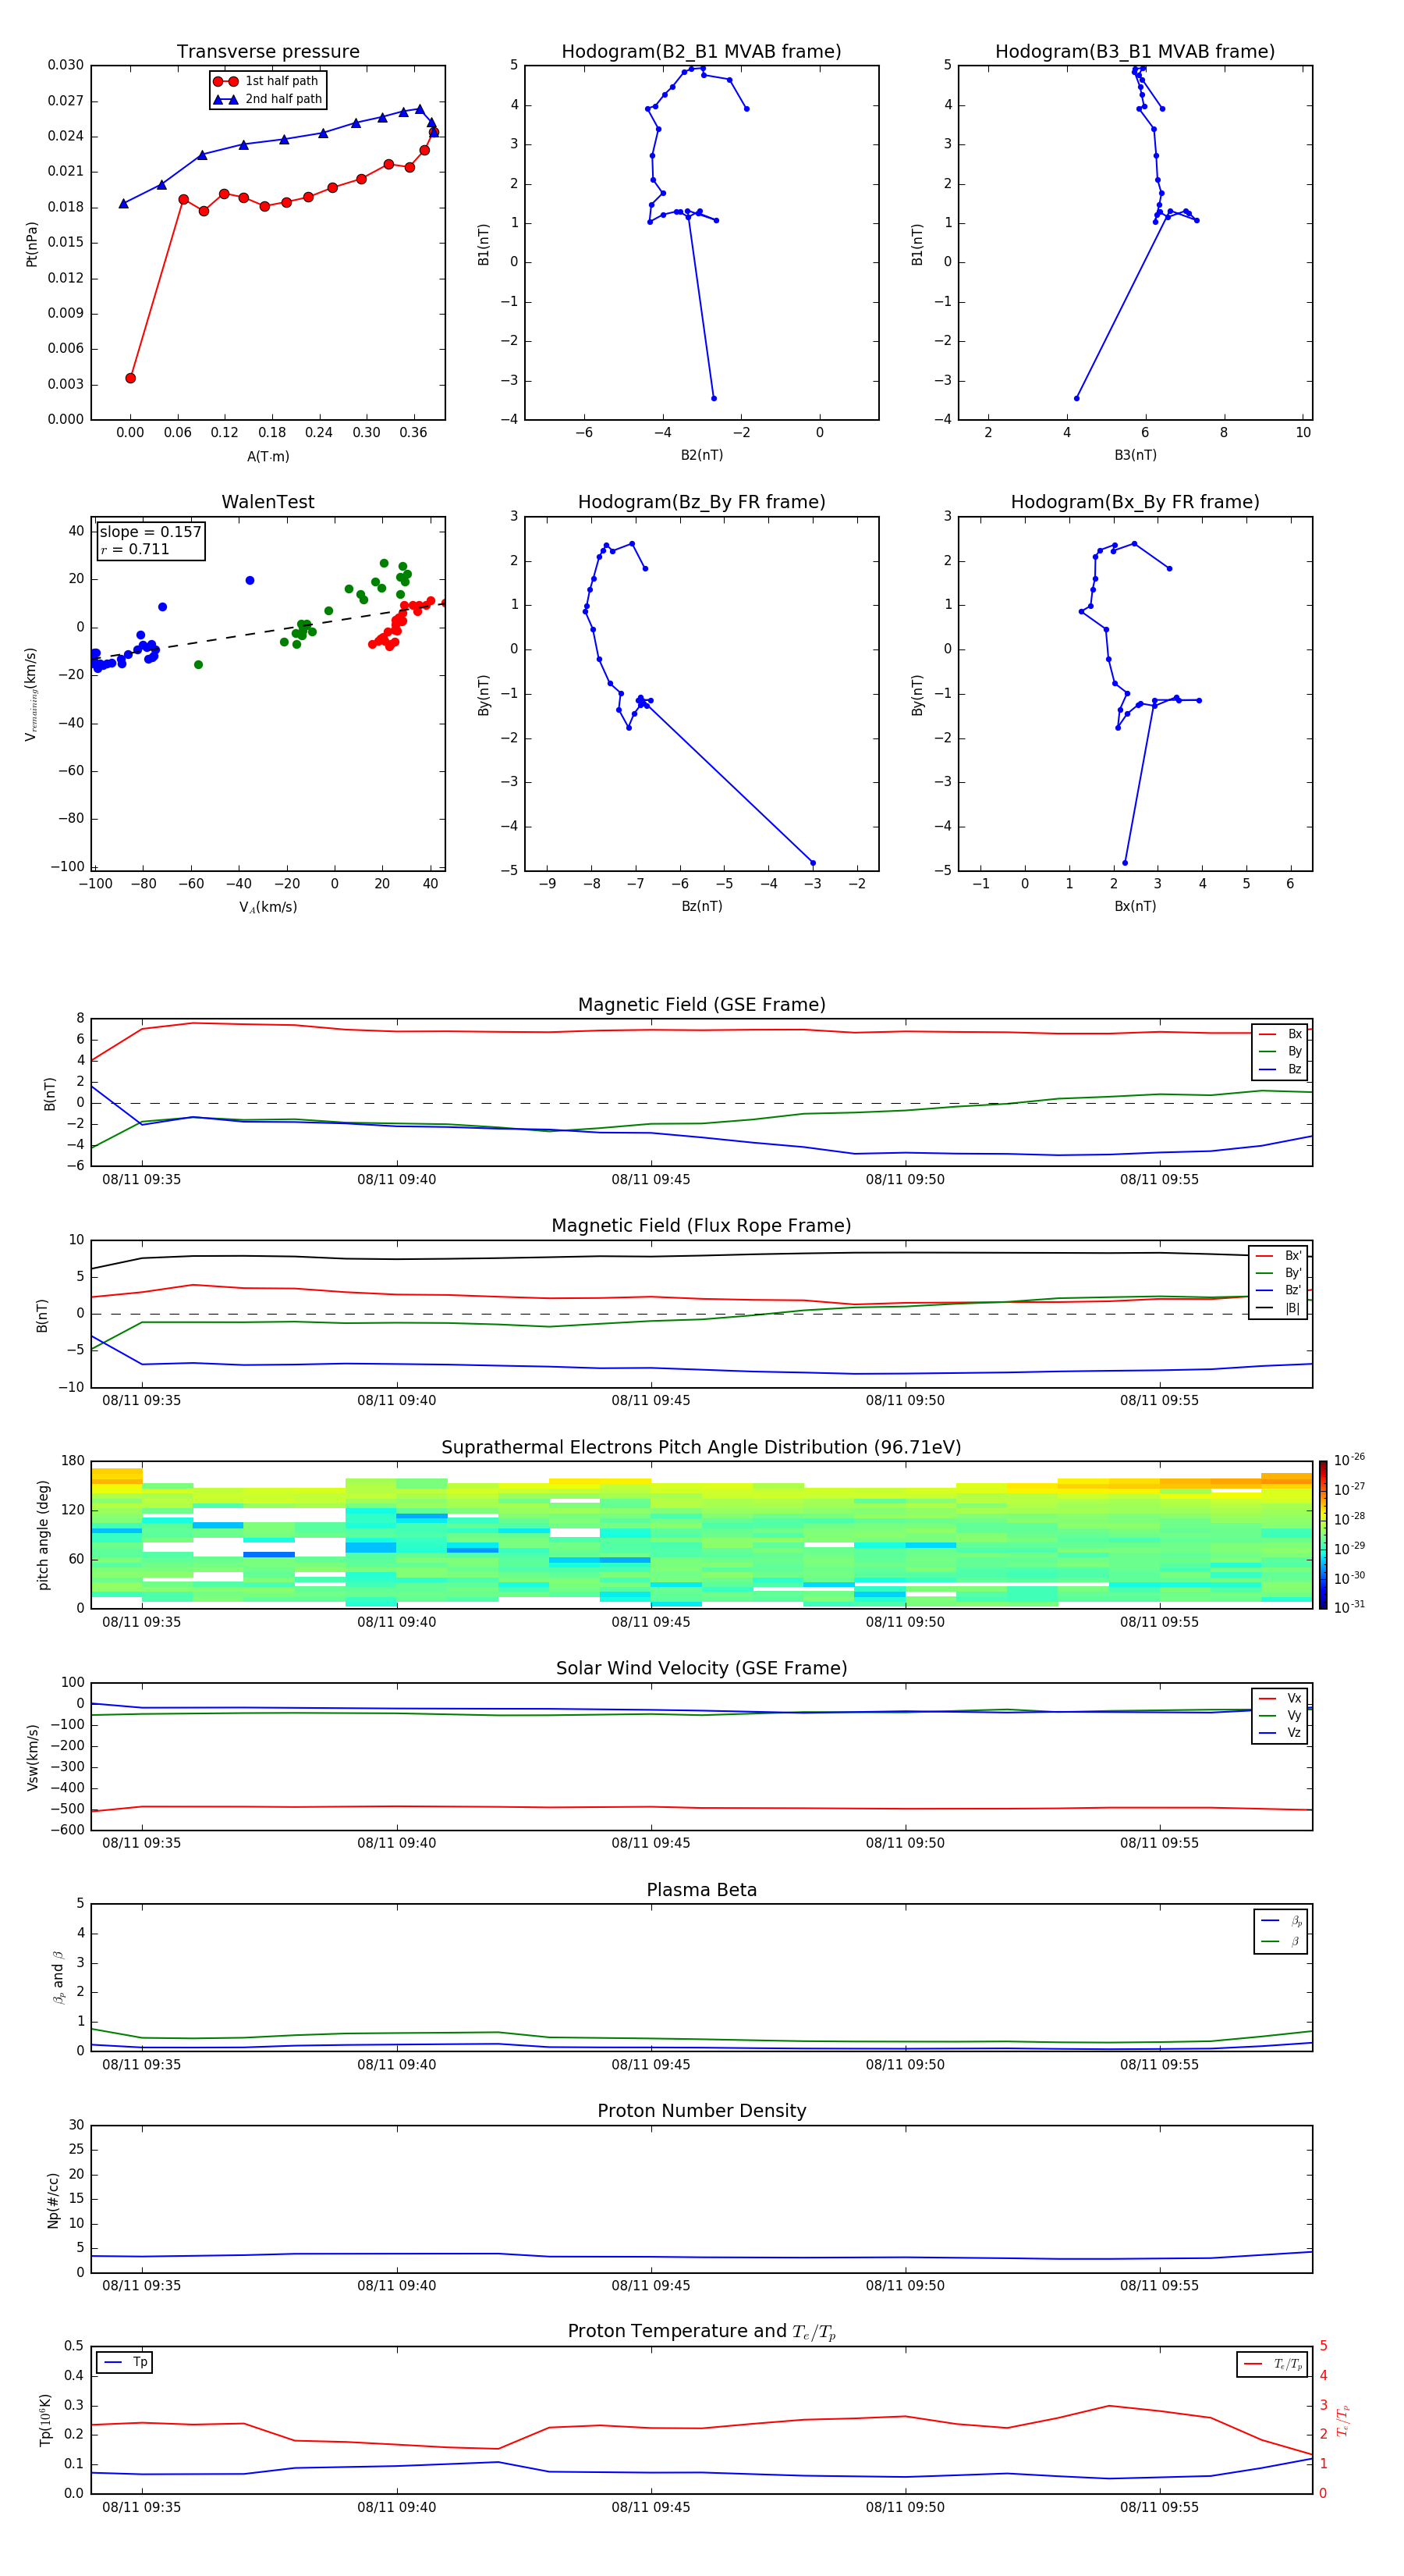Screen dimensions: 1404x2576
Task: Click the Vx legend entry in velocity plot
Action: [1281, 1698]
